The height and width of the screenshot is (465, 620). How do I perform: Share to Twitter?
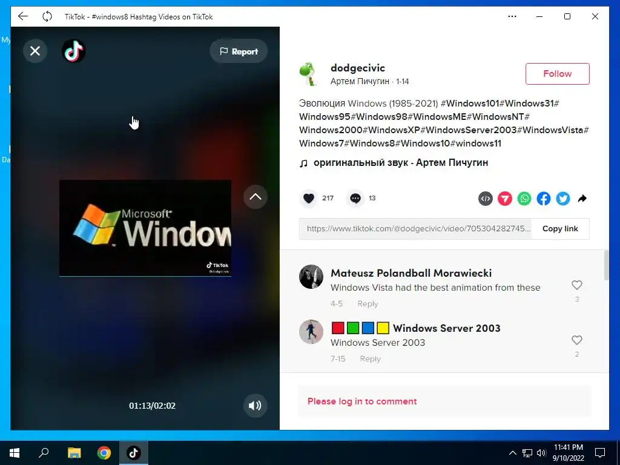click(x=563, y=199)
